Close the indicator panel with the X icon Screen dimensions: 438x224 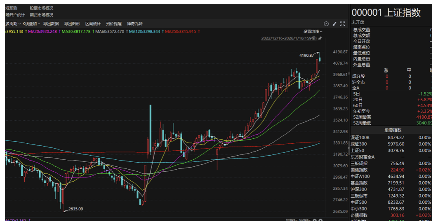pos(320,220)
